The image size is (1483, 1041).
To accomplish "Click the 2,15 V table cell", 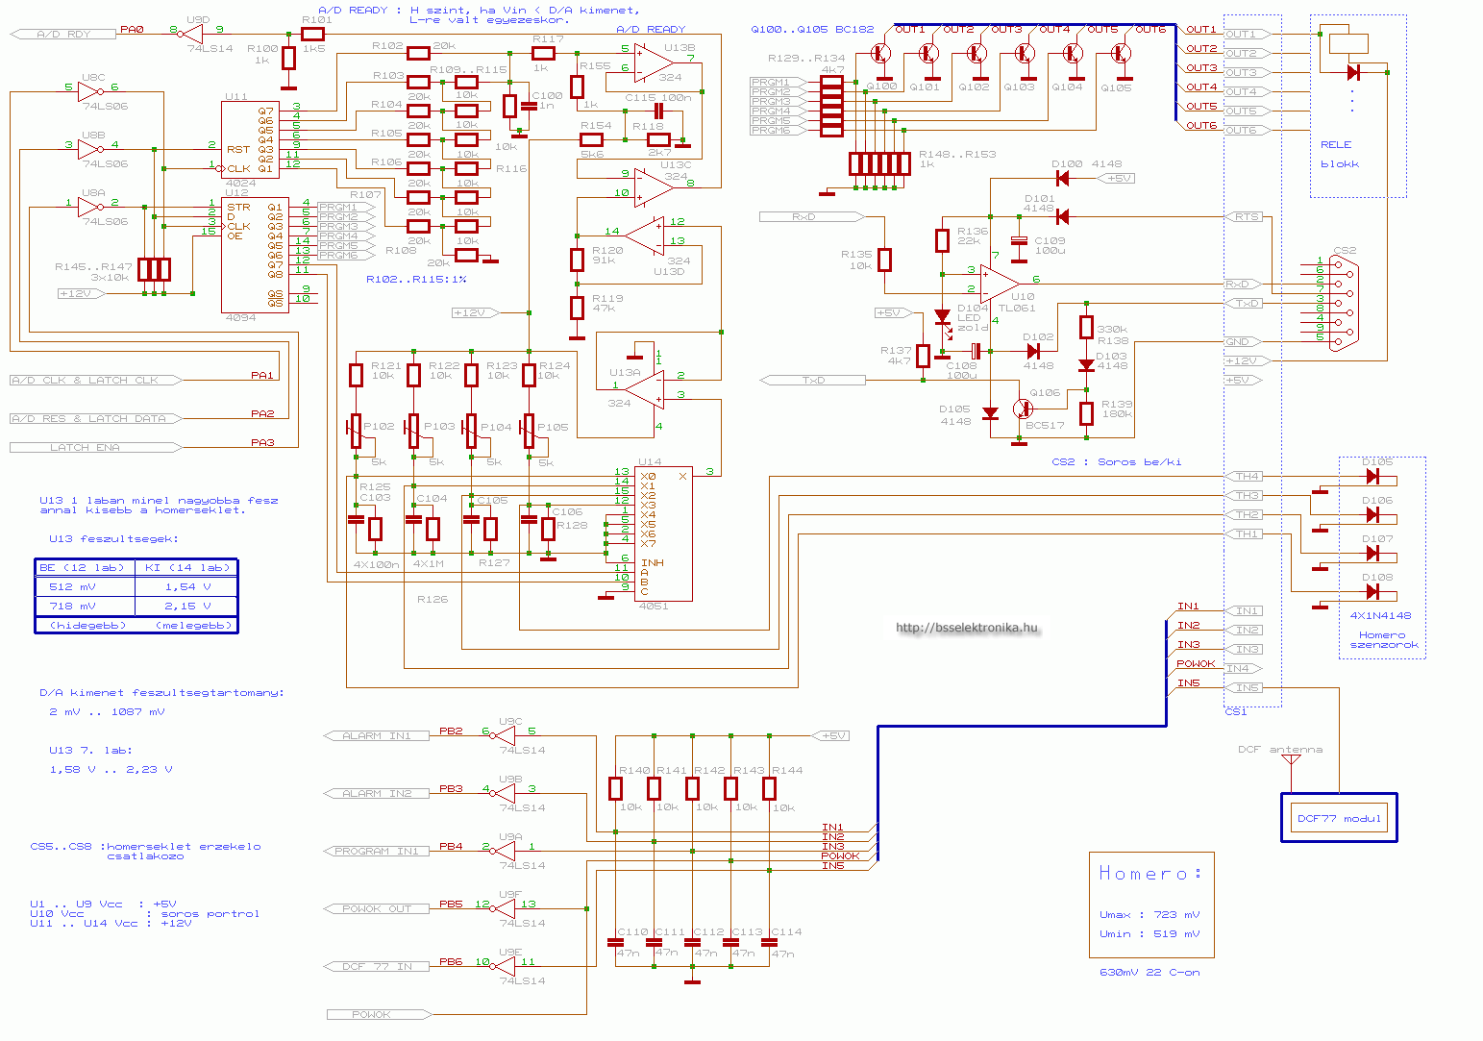I will tap(185, 606).
